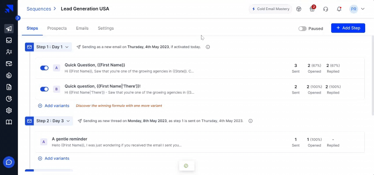Click the gift icon with red badge
The image size is (374, 175).
pyautogui.click(x=312, y=9)
